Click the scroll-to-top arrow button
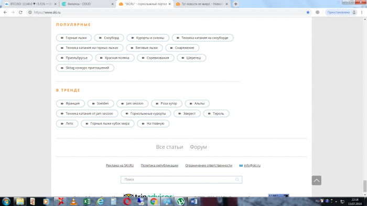 [317, 180]
